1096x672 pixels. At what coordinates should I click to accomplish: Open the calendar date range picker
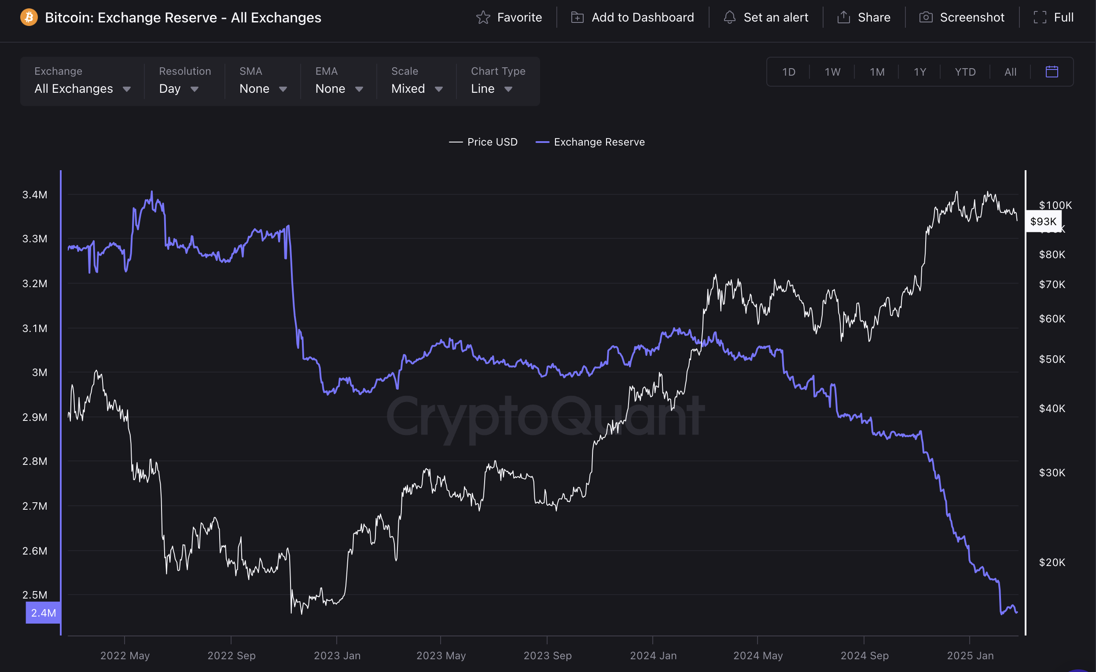coord(1052,72)
